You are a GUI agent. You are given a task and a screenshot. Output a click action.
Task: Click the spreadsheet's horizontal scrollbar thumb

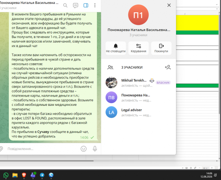pos(46,161)
